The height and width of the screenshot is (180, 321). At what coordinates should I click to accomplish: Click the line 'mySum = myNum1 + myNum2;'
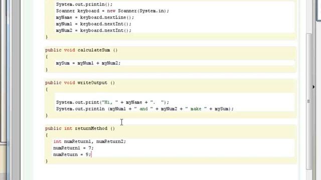click(x=88, y=63)
